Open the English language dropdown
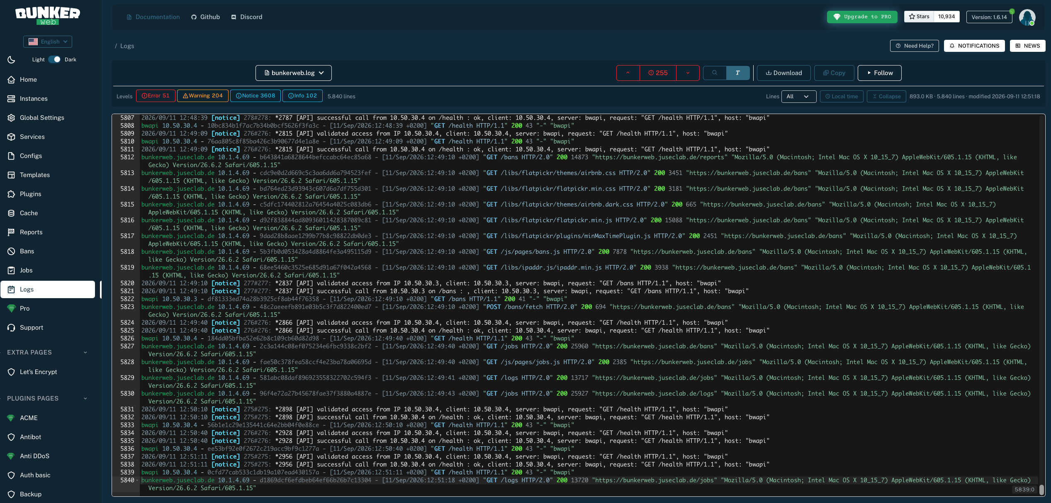This screenshot has width=1051, height=503. [48, 41]
